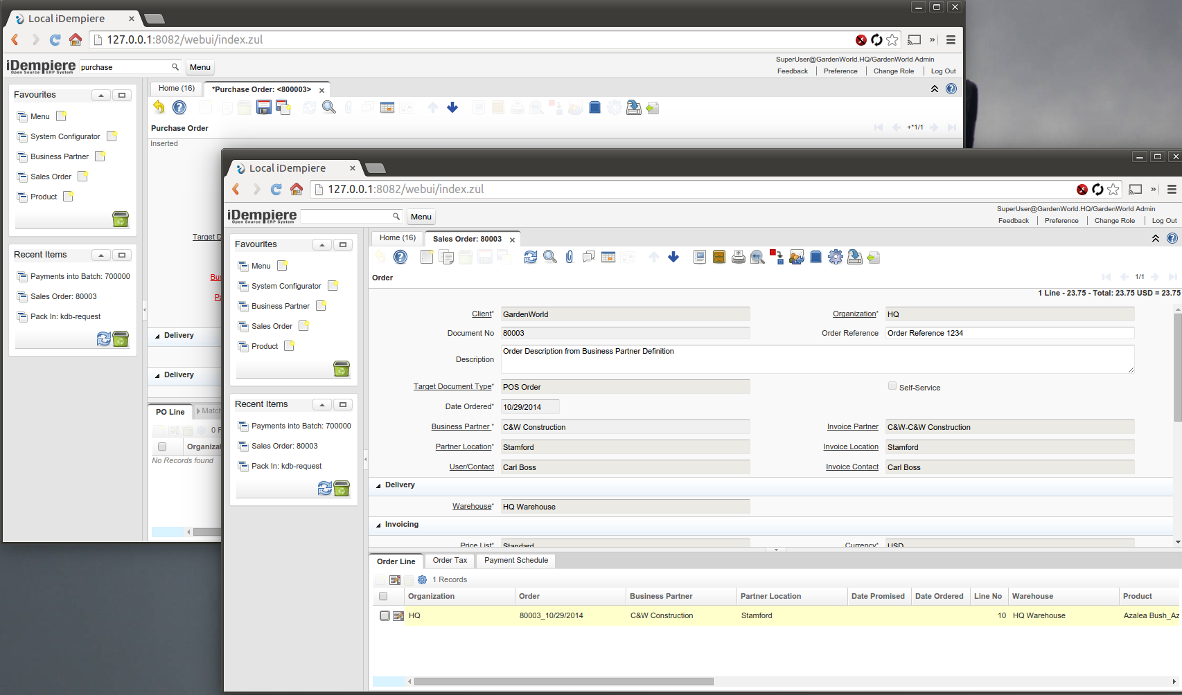1182x695 pixels.
Task: Refresh the sales order data
Action: point(530,257)
